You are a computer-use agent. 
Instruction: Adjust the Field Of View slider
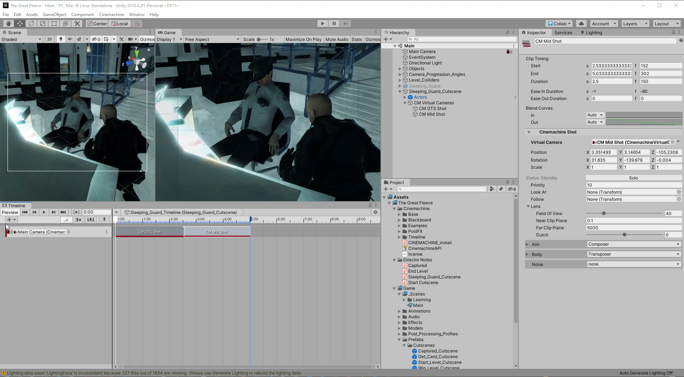tap(624, 213)
